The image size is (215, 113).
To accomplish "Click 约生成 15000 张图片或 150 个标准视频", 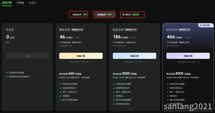I will pos(129,77).
